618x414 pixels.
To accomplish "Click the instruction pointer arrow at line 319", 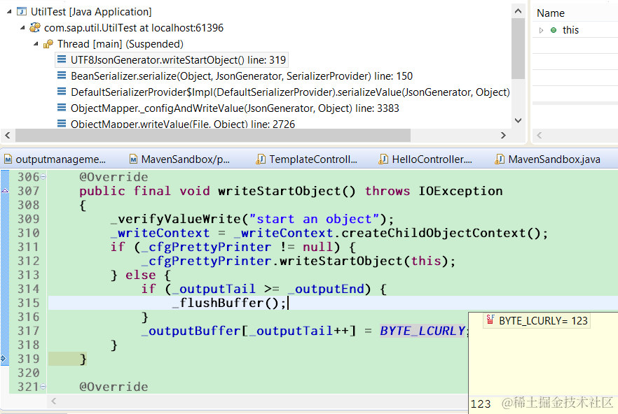I will (x=4, y=359).
